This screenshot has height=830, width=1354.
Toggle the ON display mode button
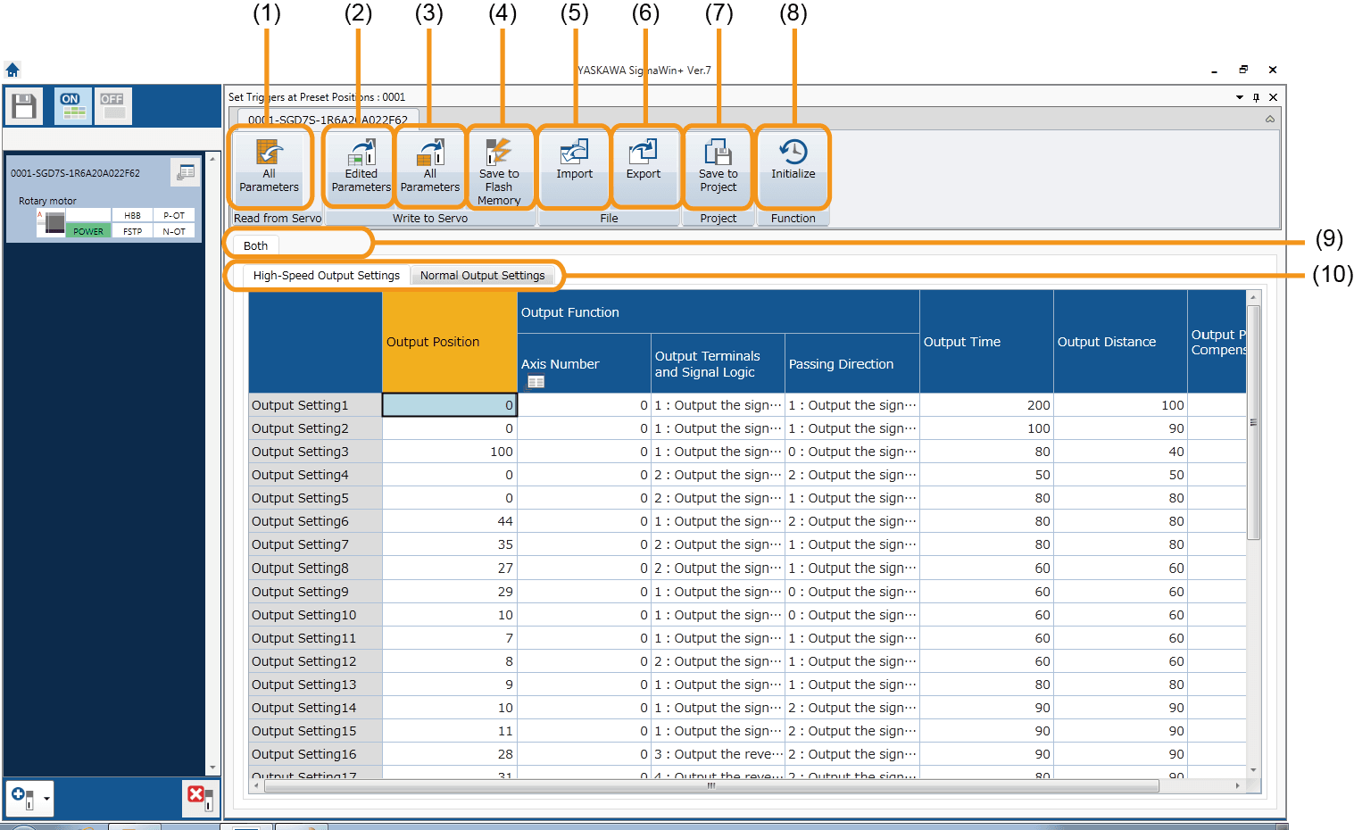click(x=72, y=106)
